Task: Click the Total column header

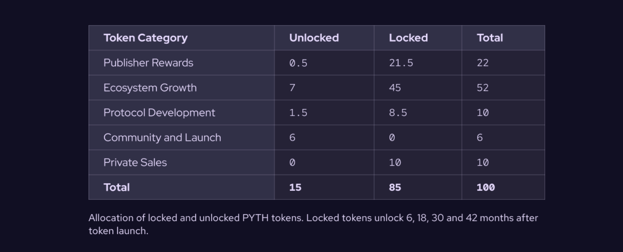Action: pyautogui.click(x=490, y=38)
